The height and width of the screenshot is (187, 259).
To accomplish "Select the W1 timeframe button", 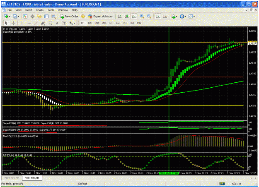I will point(132,23).
